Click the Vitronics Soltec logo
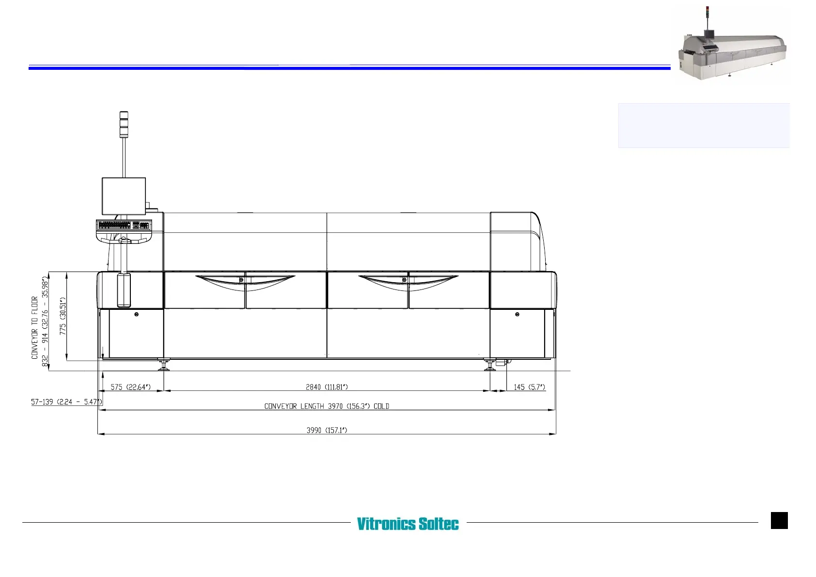 coord(408,524)
